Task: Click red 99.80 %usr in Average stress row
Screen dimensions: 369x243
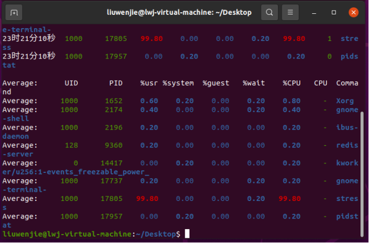Action: click(147, 198)
